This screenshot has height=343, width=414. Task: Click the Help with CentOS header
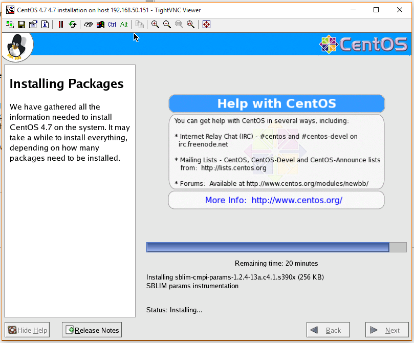[276, 103]
